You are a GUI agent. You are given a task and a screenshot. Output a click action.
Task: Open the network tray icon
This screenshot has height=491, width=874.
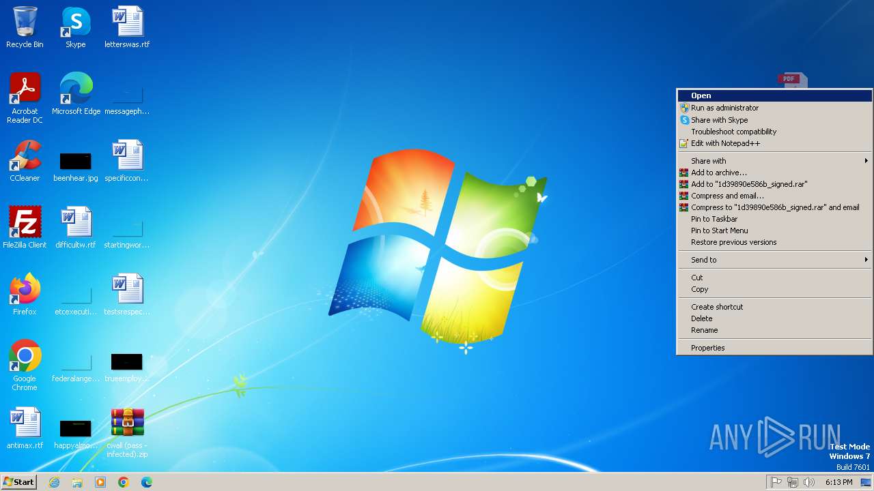point(793,482)
